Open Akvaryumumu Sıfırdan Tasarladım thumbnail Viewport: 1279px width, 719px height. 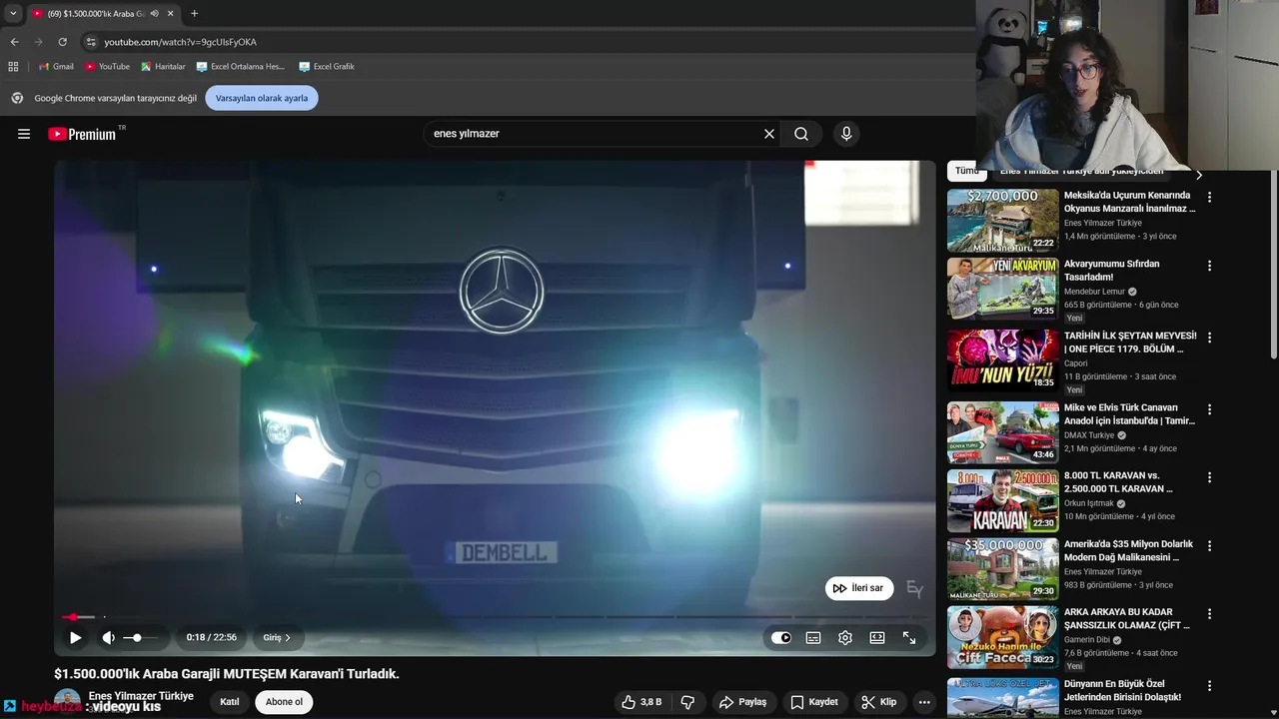click(x=1002, y=289)
